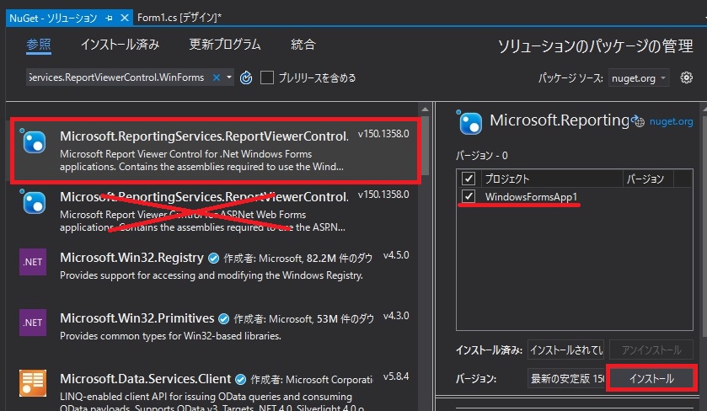Click the Microsoft.Win32.Registry verified badge
The image size is (707, 411).
pos(214,259)
